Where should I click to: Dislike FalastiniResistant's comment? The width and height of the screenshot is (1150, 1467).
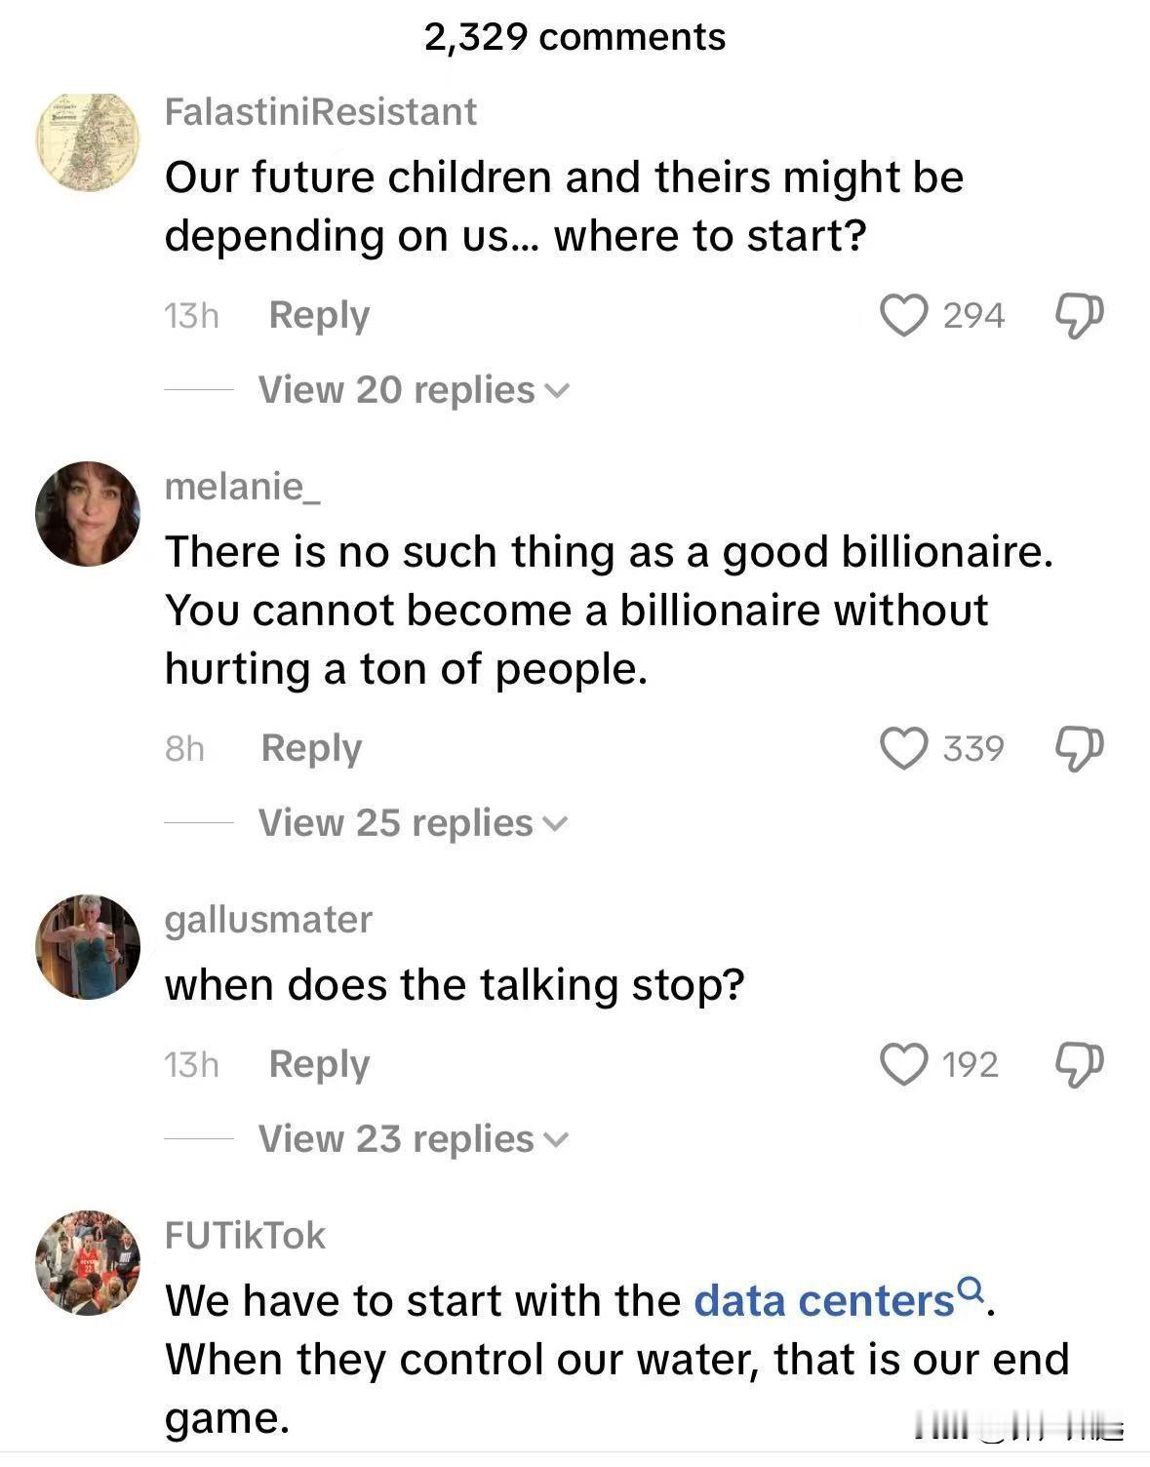[1079, 316]
